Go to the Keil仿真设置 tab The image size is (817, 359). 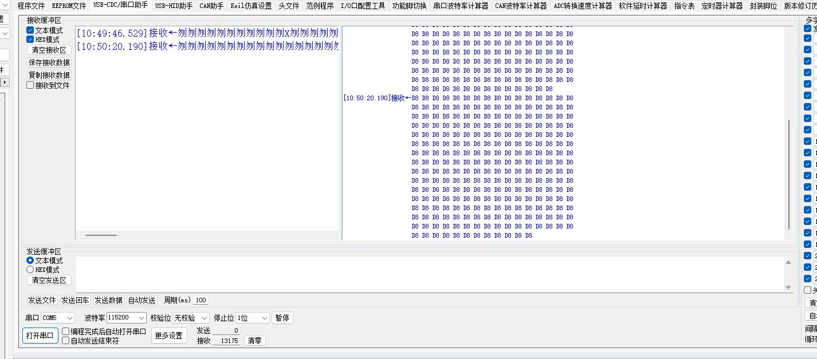251,6
